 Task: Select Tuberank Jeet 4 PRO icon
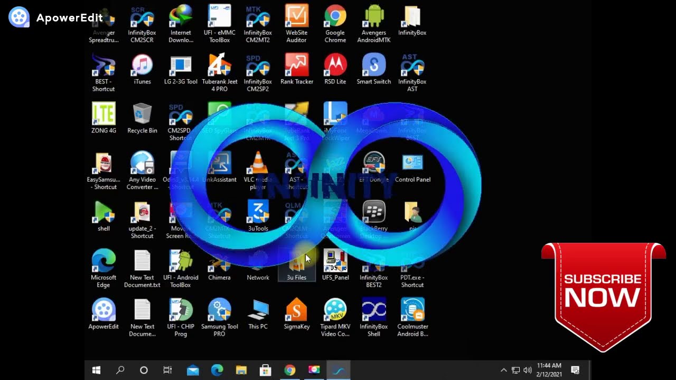click(x=219, y=73)
